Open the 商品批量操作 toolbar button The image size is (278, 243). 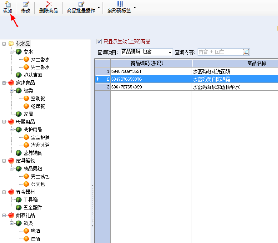[x=81, y=8]
